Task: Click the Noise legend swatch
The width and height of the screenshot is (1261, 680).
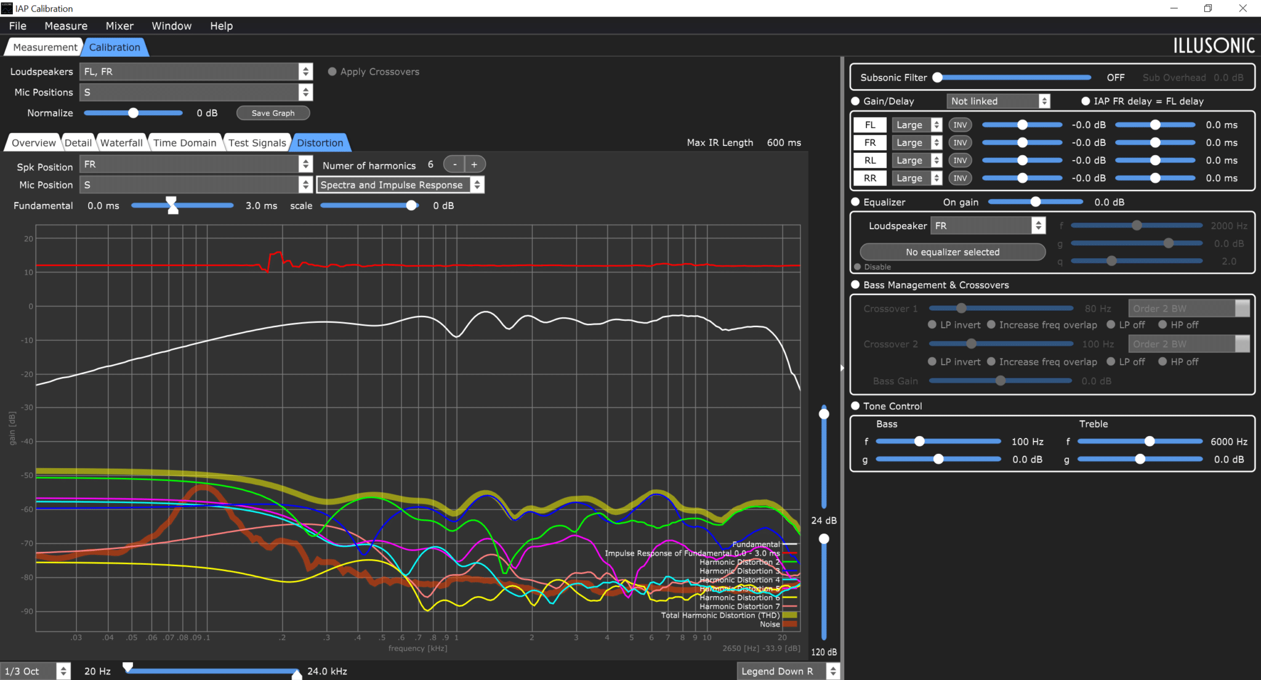Action: click(x=790, y=624)
